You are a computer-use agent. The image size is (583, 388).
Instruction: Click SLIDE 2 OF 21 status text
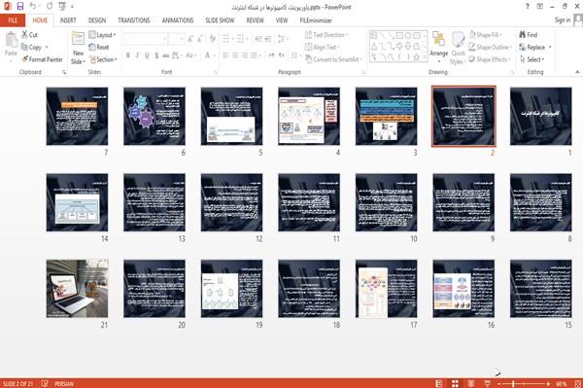pos(17,383)
